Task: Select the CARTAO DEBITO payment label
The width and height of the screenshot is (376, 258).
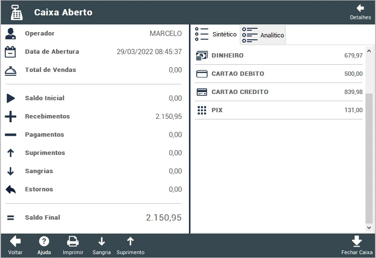Action: point(238,74)
